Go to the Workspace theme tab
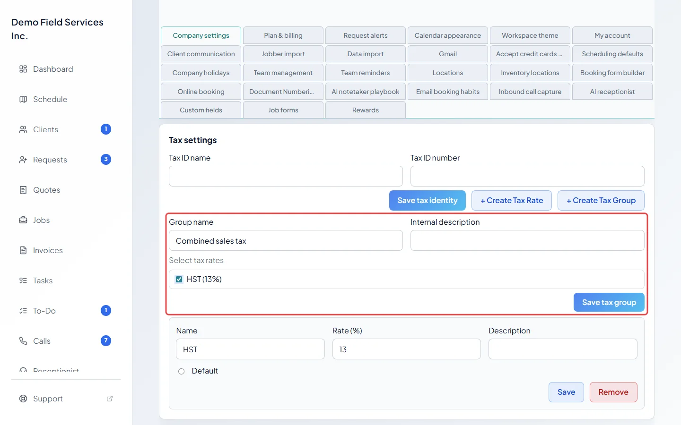 (x=530, y=35)
